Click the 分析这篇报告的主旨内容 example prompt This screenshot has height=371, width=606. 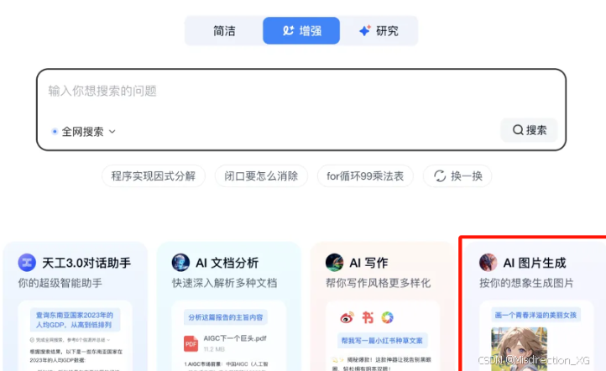(226, 317)
